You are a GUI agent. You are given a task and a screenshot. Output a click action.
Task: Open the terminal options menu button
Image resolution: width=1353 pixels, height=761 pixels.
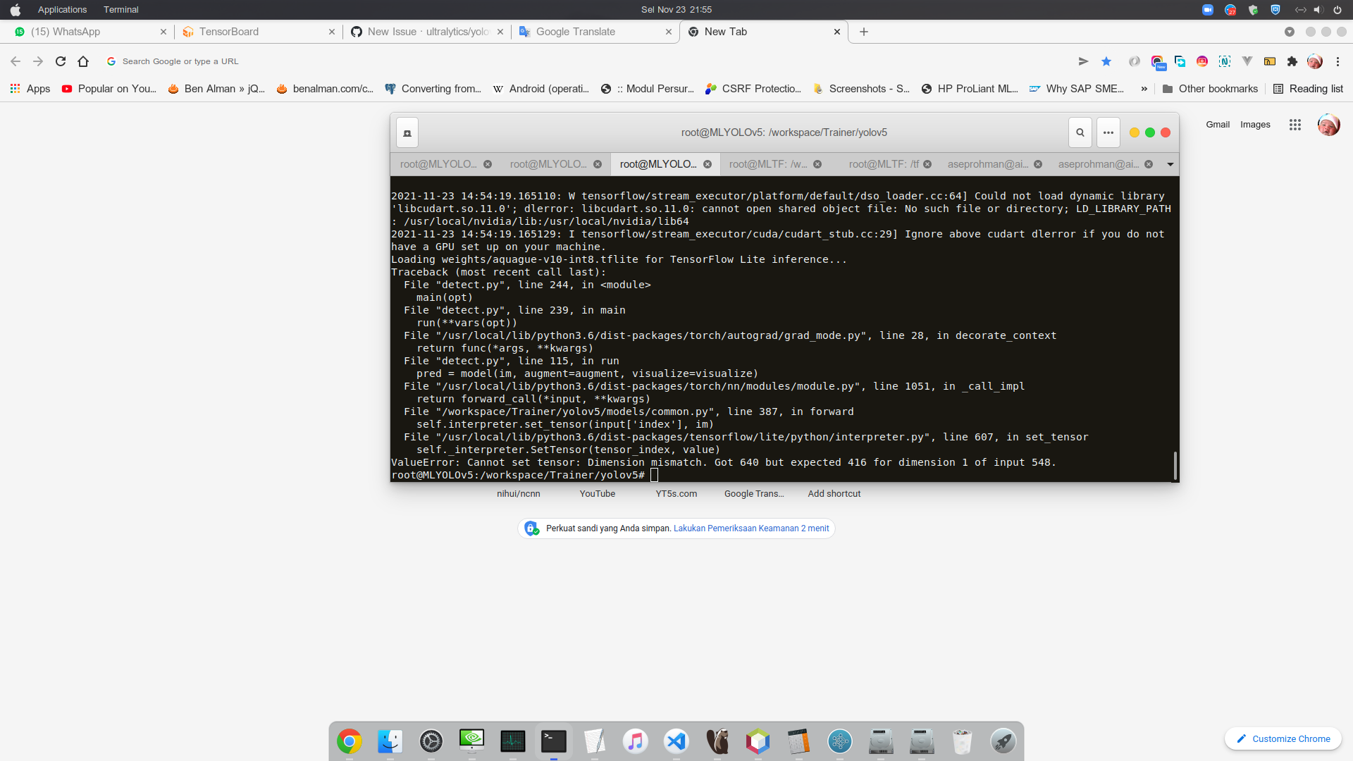point(1108,132)
